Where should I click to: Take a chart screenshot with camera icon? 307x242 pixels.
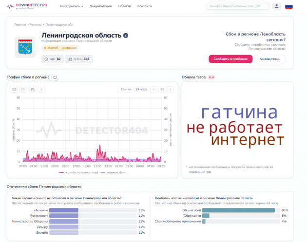tap(14, 90)
